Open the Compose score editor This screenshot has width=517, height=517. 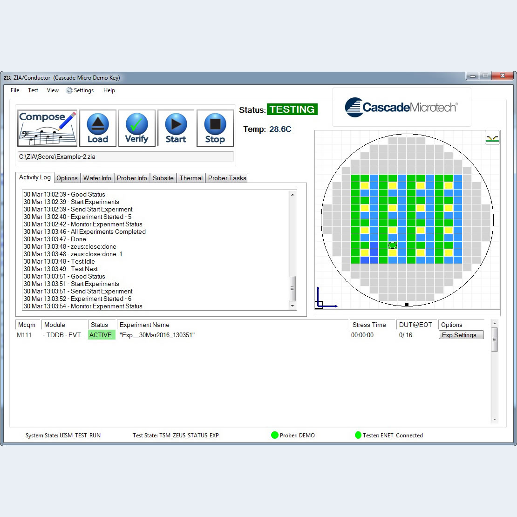(47, 128)
